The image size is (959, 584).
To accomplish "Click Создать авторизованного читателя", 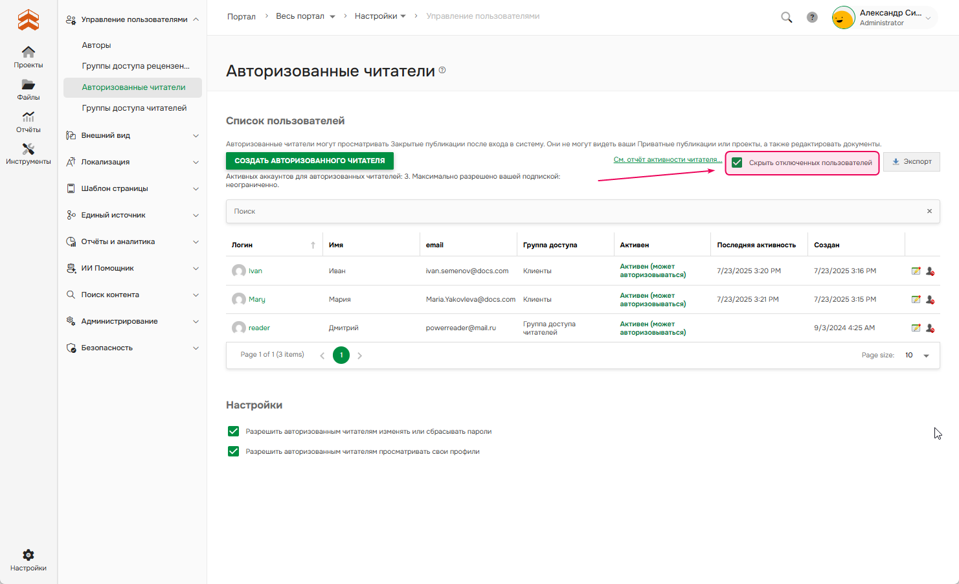I will (x=310, y=160).
